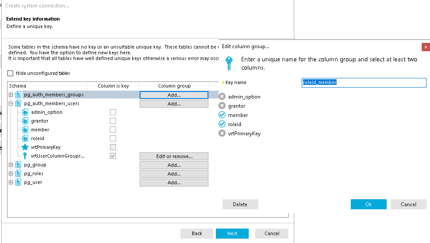Click the pg_group table icon
Viewport: 430px width, 243px height.
[18, 165]
